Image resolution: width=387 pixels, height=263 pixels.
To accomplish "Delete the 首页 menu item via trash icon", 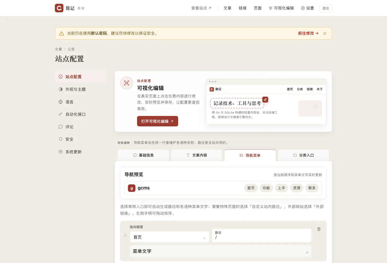I will [x=319, y=229].
